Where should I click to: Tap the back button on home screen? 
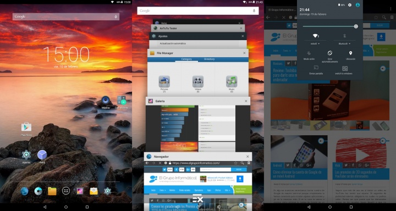tap(45, 207)
